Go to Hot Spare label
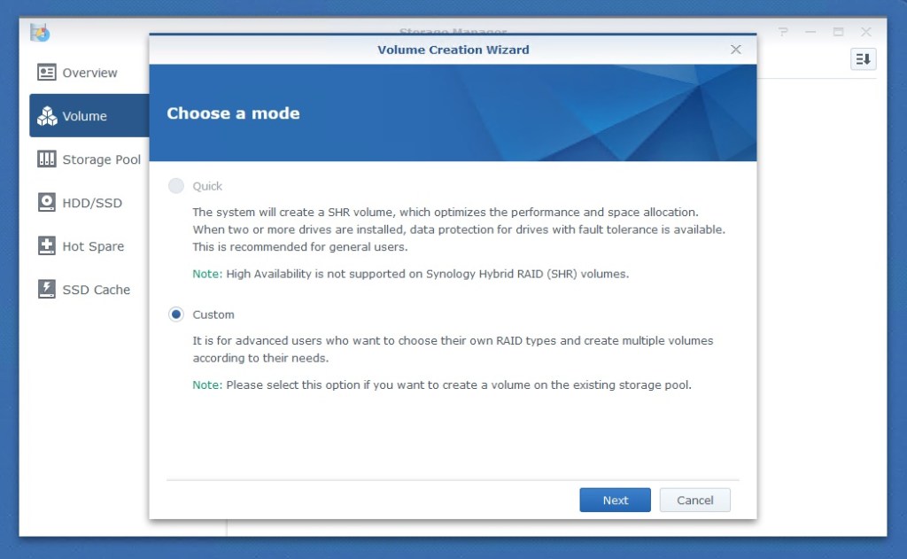907x559 pixels. (93, 247)
